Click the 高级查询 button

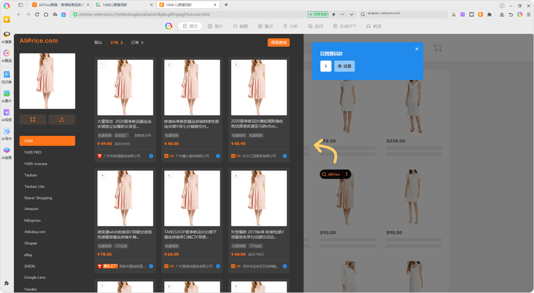[278, 42]
